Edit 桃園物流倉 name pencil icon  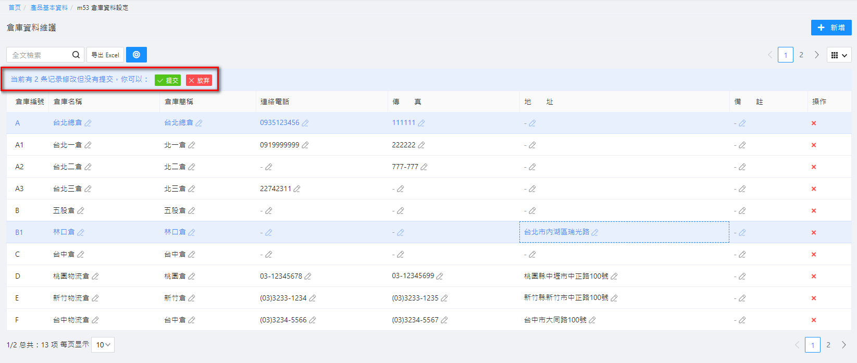click(95, 277)
